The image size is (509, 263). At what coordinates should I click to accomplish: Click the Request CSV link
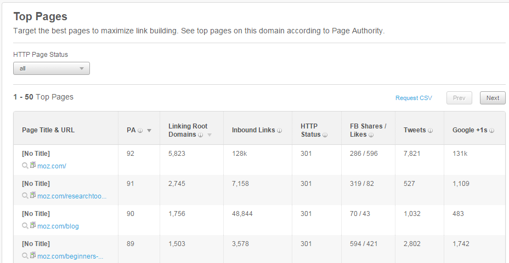click(x=414, y=98)
